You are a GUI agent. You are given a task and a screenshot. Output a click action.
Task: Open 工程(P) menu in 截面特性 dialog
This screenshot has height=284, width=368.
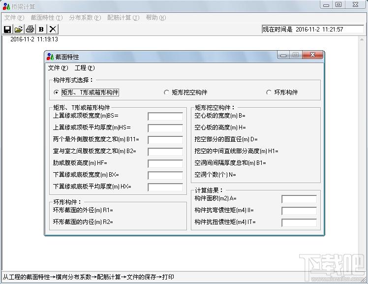85,68
